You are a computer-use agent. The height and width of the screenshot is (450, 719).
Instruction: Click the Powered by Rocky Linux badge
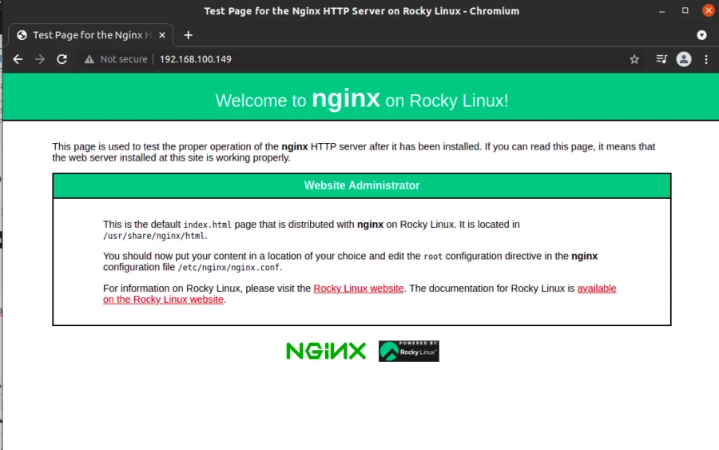[408, 351]
